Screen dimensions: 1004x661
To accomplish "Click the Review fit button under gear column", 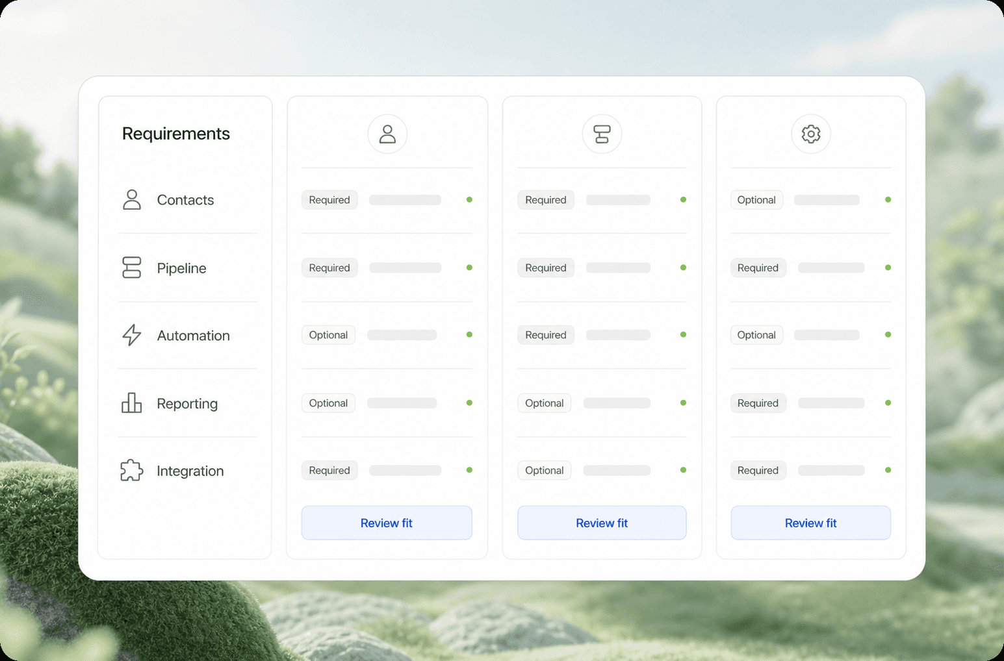I will coord(811,523).
